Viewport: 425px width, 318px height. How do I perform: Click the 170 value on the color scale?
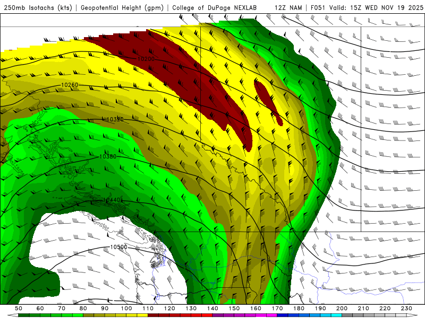(277, 308)
